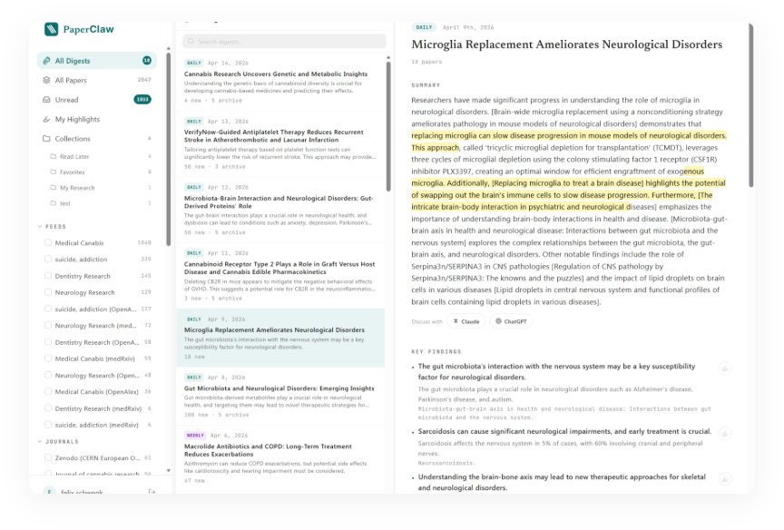
Task: Click the detail pane scrollbar thumb
Action: coord(750,105)
